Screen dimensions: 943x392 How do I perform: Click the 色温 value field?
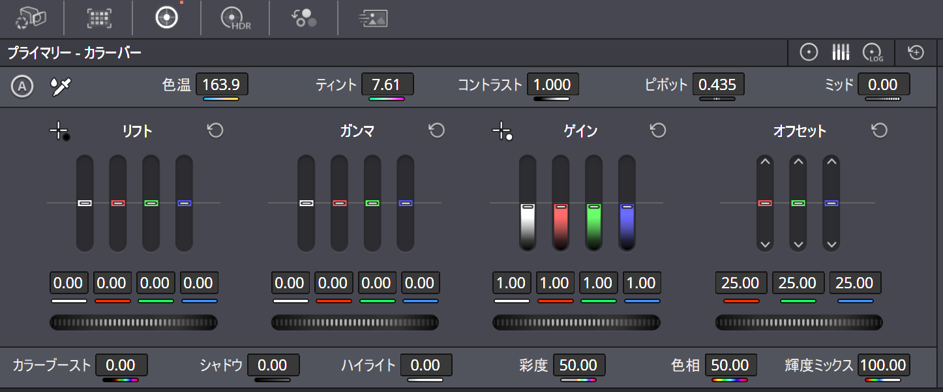point(221,85)
